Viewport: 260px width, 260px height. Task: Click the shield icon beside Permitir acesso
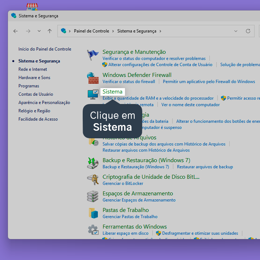(224, 98)
